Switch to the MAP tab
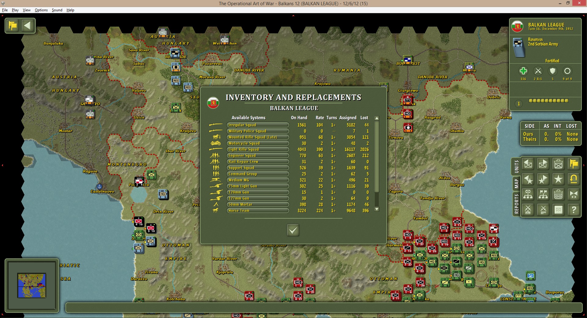The height and width of the screenshot is (318, 587). (x=516, y=183)
